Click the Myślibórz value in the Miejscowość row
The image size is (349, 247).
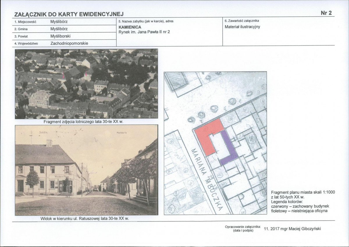pos(60,22)
